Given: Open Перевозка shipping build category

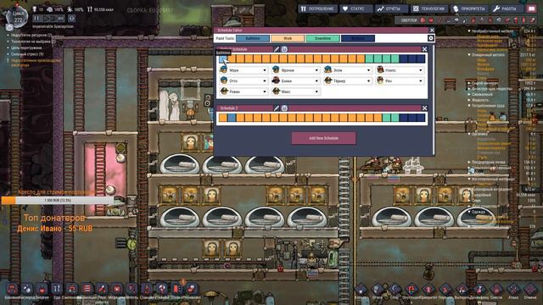Looking at the screenshot, I should pos(192,289).
